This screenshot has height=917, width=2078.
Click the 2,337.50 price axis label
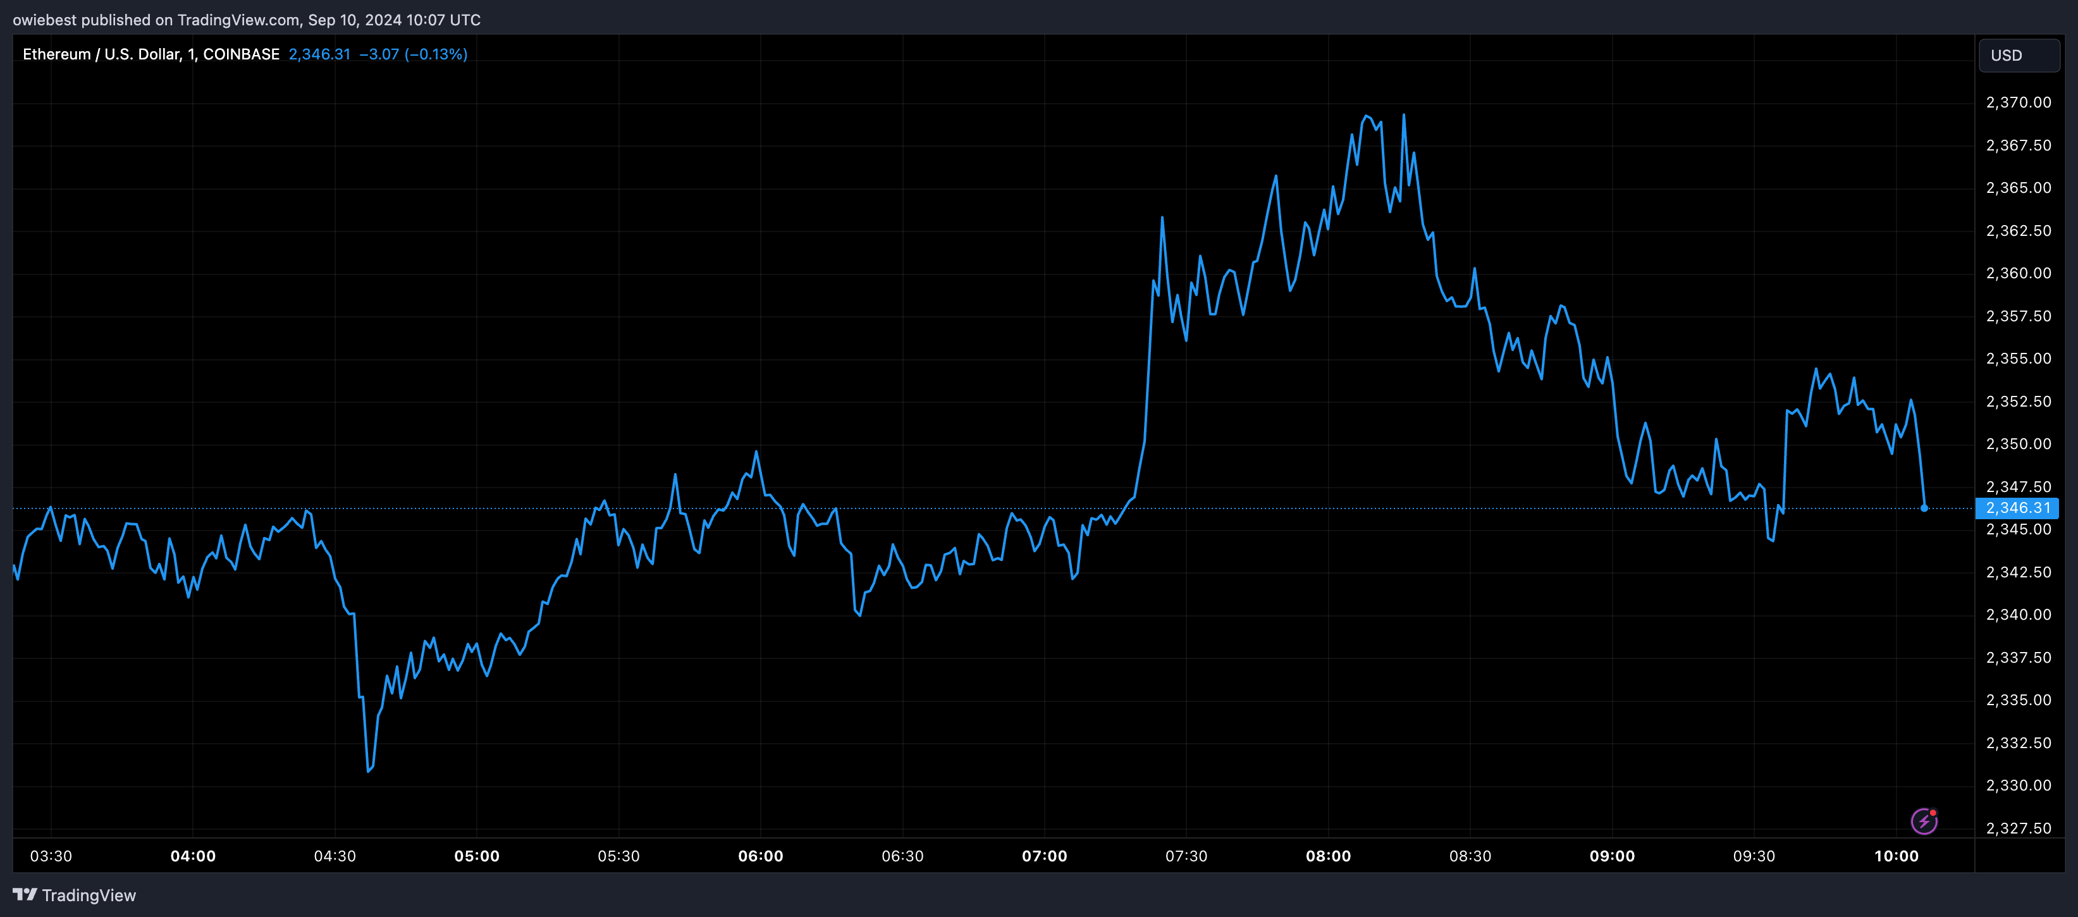(x=2019, y=657)
